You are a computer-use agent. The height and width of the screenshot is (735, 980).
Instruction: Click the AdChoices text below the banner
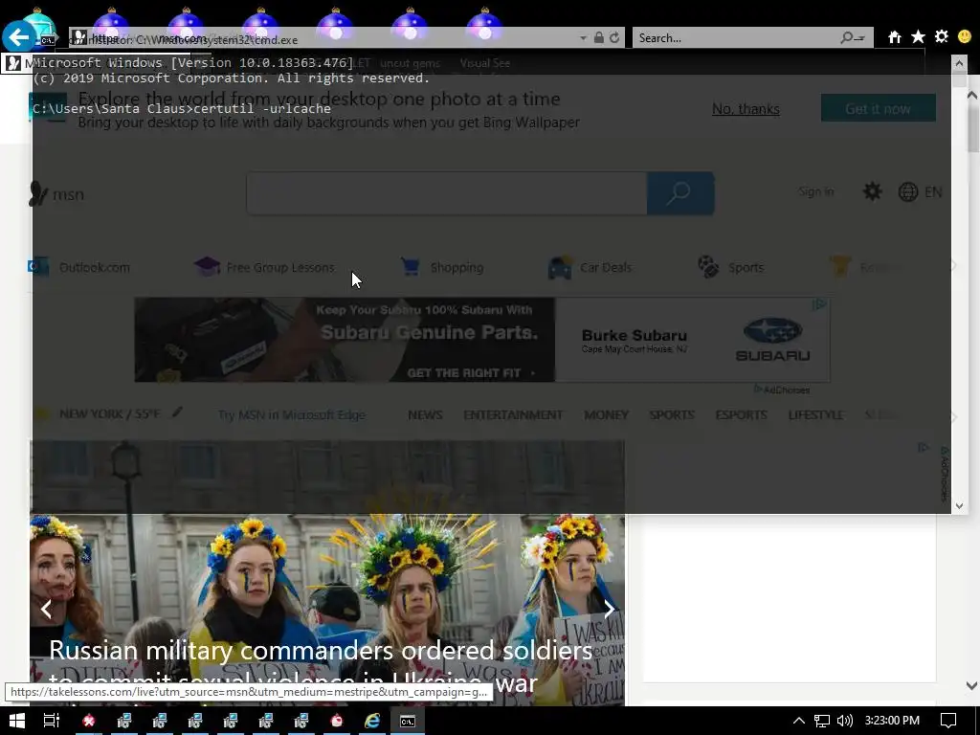pyautogui.click(x=782, y=390)
